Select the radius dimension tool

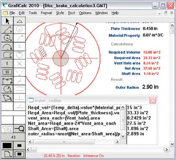coord(7,89)
